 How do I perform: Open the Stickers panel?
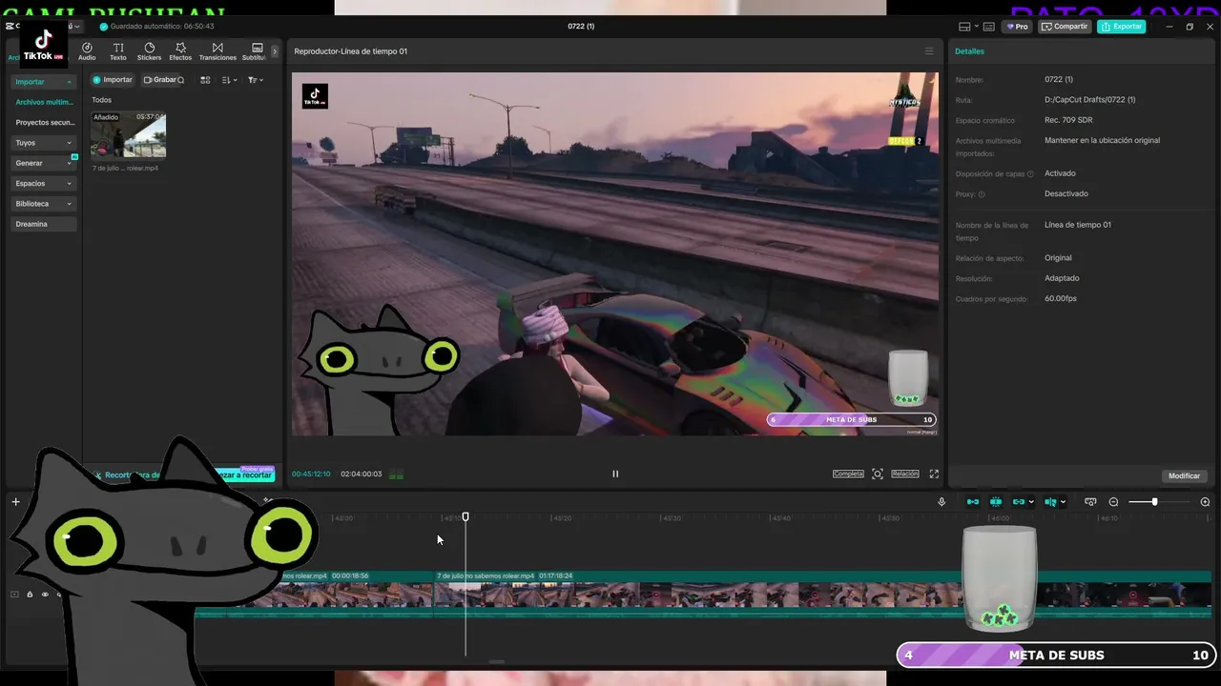pos(149,51)
